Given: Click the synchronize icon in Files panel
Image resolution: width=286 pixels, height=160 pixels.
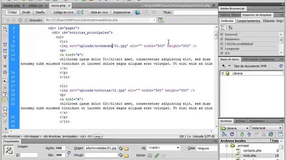Looking at the screenshot, I should pos(271,134).
